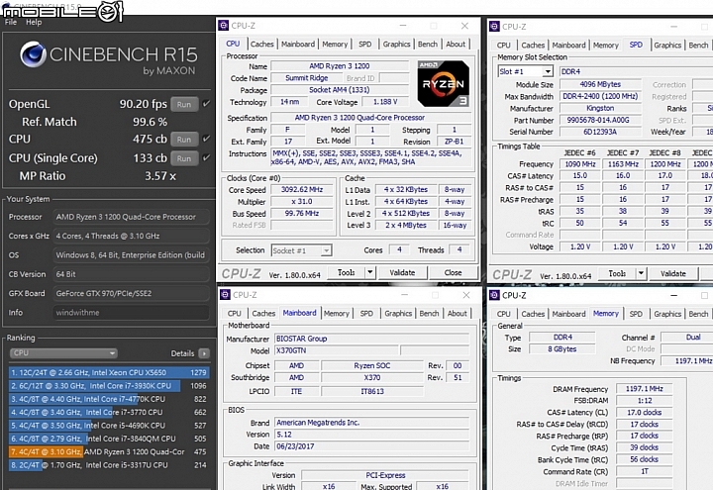Click Manufacturer value Kingston
This screenshot has height=490, width=713.
coord(600,108)
